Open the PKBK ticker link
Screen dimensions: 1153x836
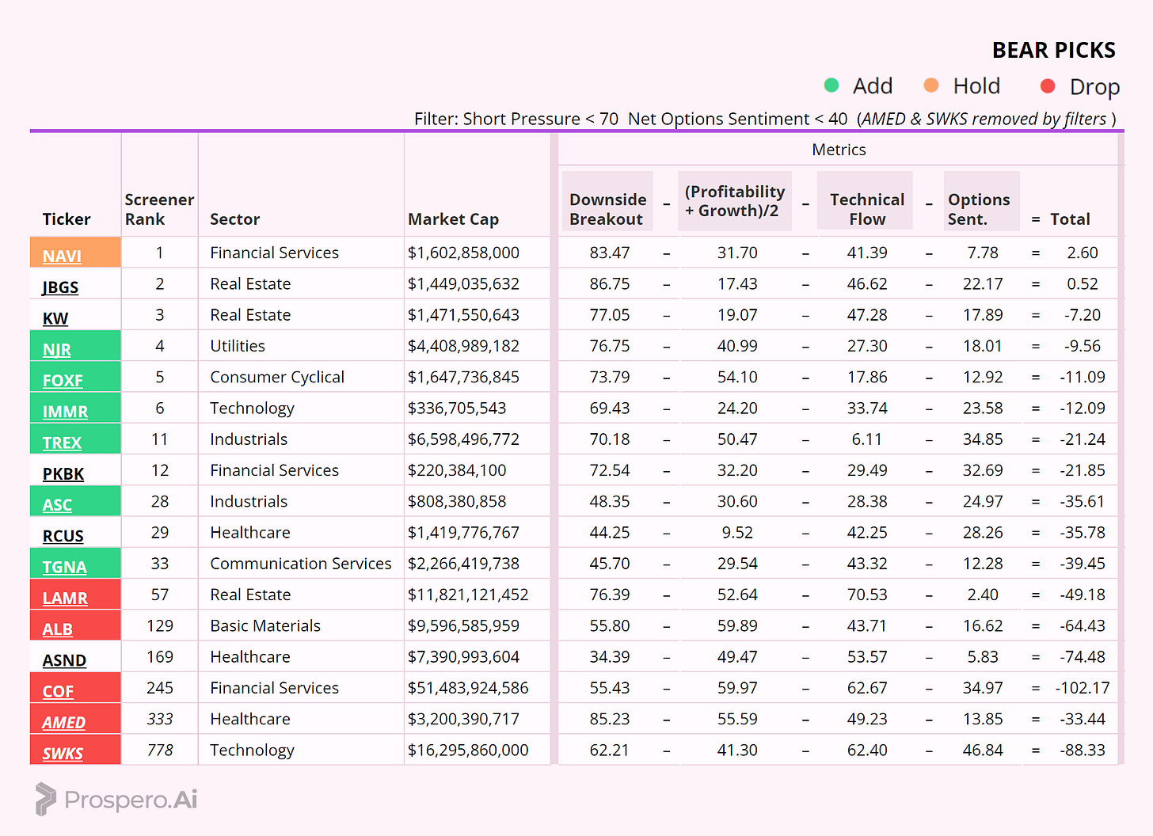pyautogui.click(x=63, y=473)
